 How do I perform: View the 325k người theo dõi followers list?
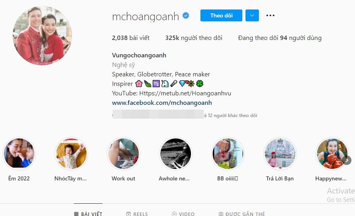click(194, 38)
